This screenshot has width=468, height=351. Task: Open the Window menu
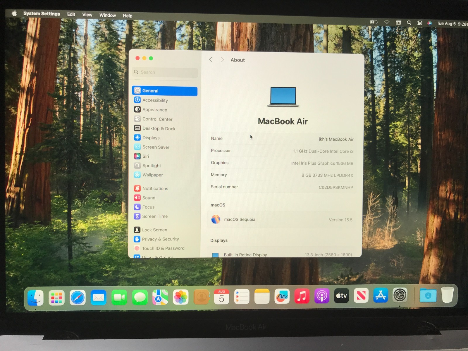point(107,15)
